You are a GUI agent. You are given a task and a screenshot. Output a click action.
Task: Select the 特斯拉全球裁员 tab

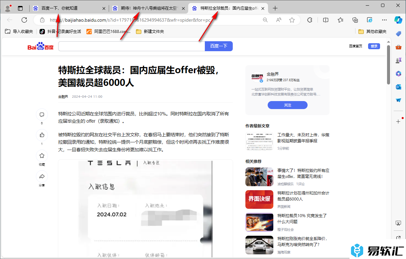pos(228,8)
